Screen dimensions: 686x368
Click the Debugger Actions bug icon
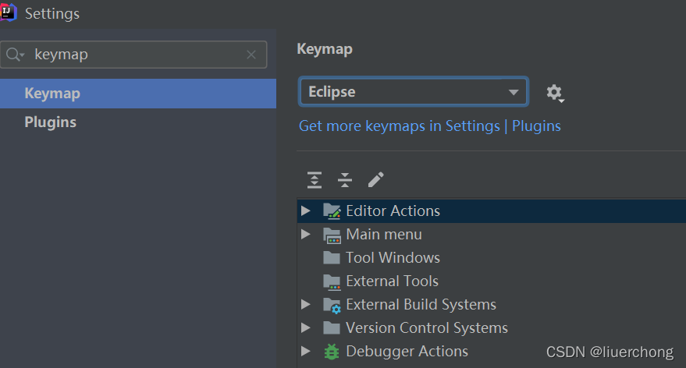332,352
